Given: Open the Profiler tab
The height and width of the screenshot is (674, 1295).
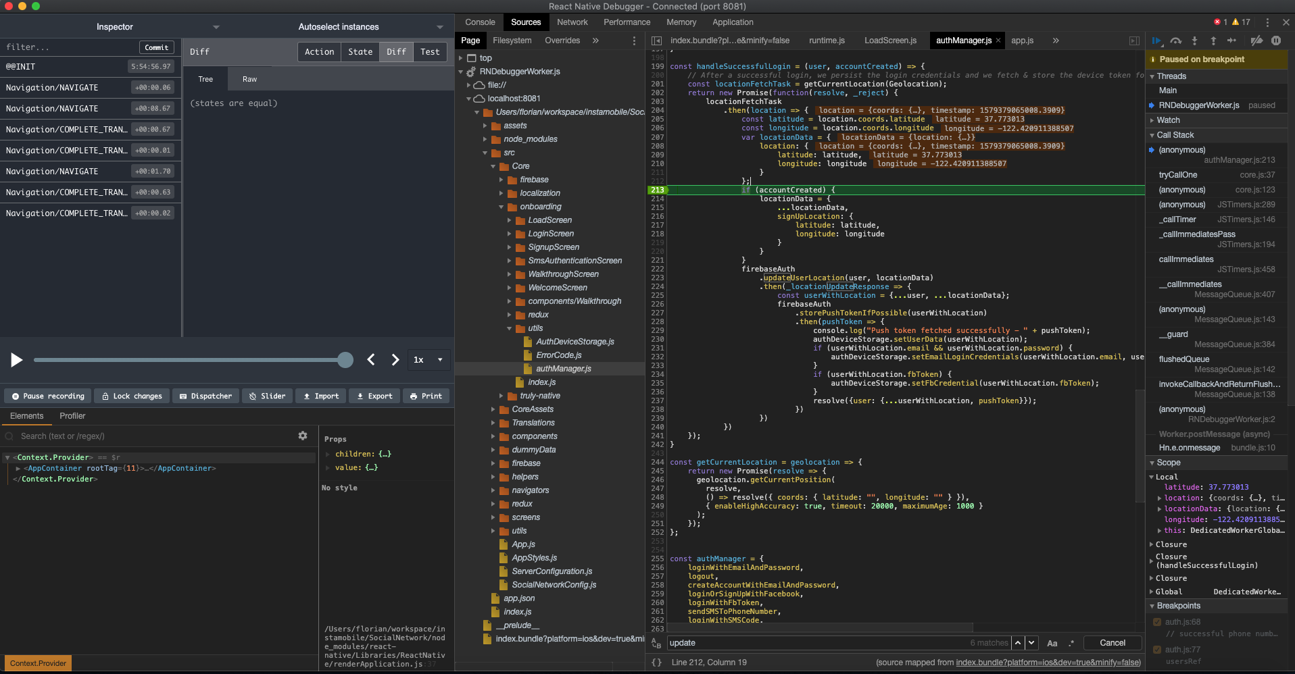Looking at the screenshot, I should pos(72,416).
